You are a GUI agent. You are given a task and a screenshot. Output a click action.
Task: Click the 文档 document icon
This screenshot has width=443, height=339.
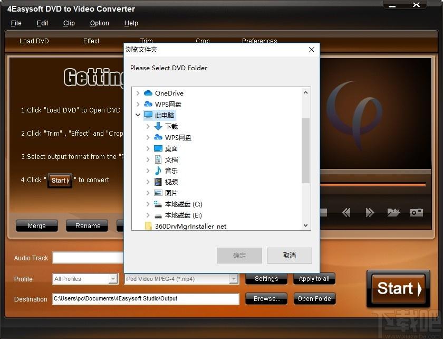click(x=158, y=159)
